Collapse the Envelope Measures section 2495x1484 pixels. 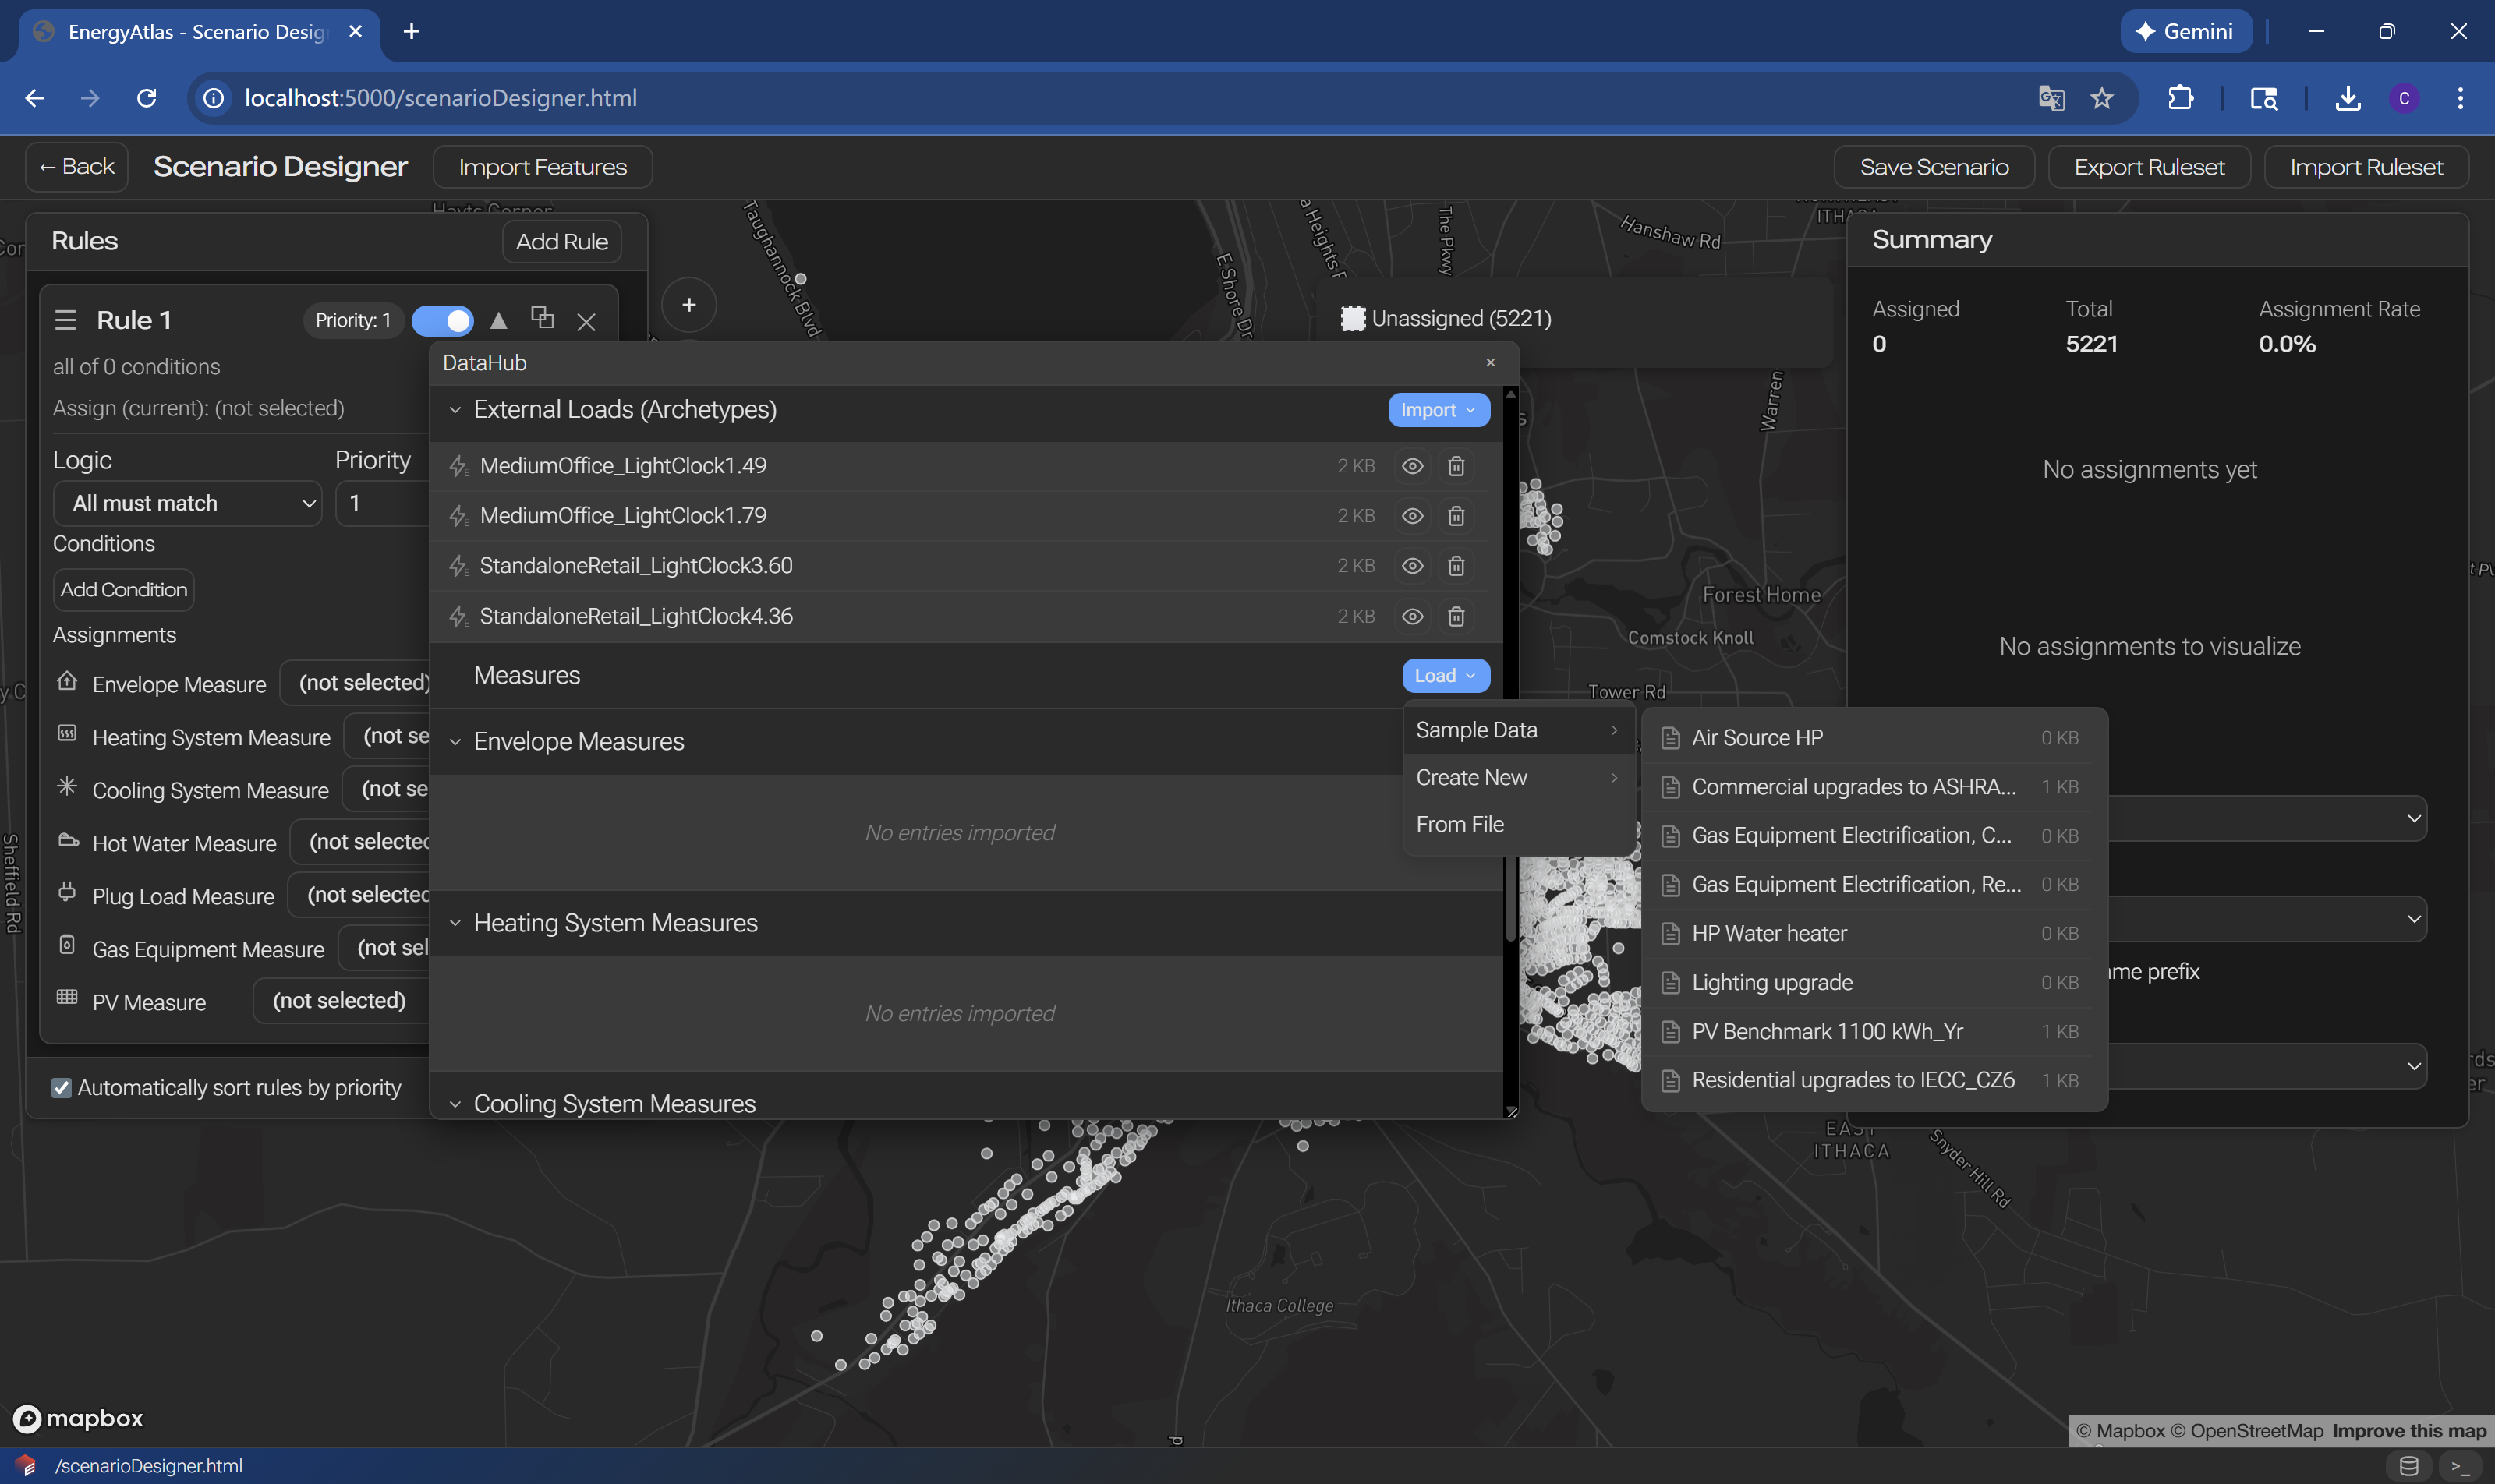(x=455, y=742)
